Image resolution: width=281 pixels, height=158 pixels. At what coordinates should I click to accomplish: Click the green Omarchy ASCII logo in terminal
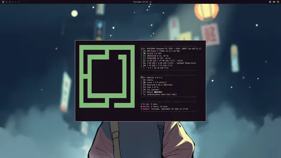click(107, 76)
